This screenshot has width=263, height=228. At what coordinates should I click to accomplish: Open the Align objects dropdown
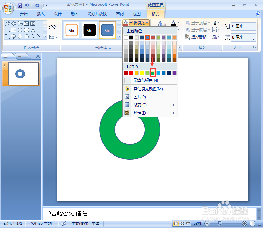coord(216,23)
